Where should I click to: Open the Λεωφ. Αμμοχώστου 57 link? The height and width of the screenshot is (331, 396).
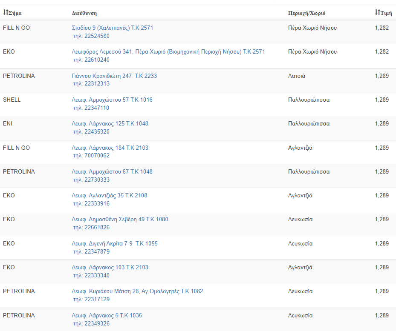(x=112, y=100)
